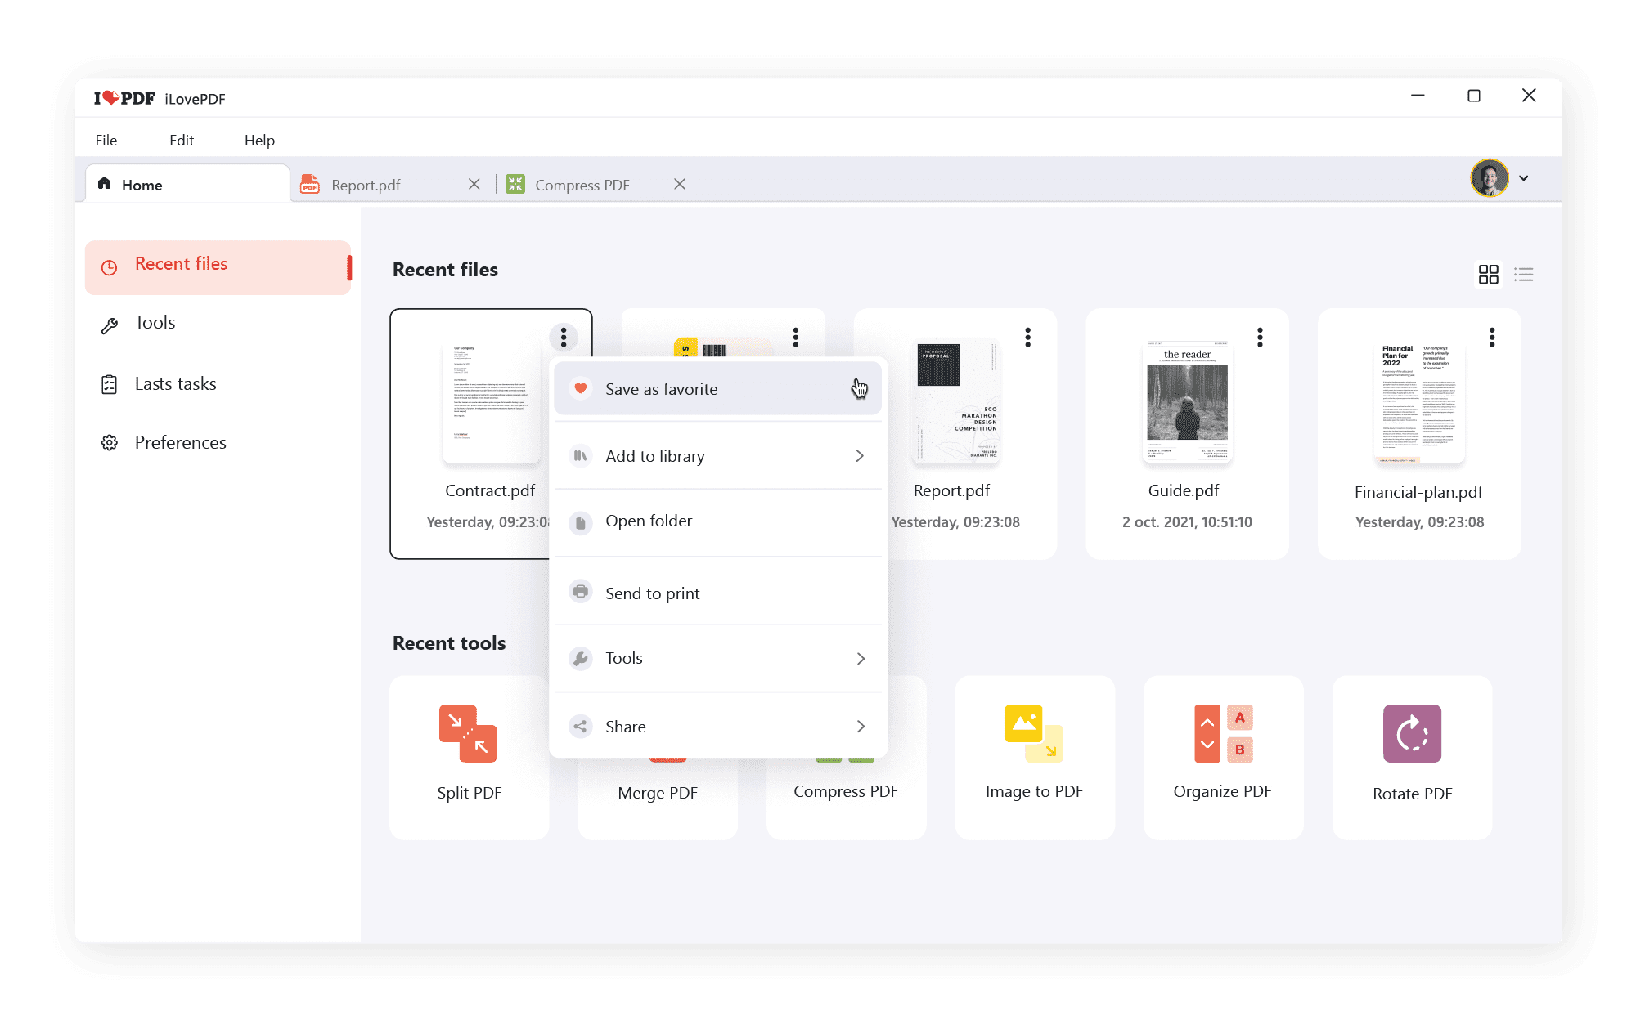Screen dimensions: 1636x1025
Task: Toggle grid view for recent files
Action: click(x=1488, y=274)
